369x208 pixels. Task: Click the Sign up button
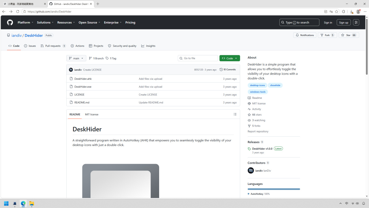[344, 23]
